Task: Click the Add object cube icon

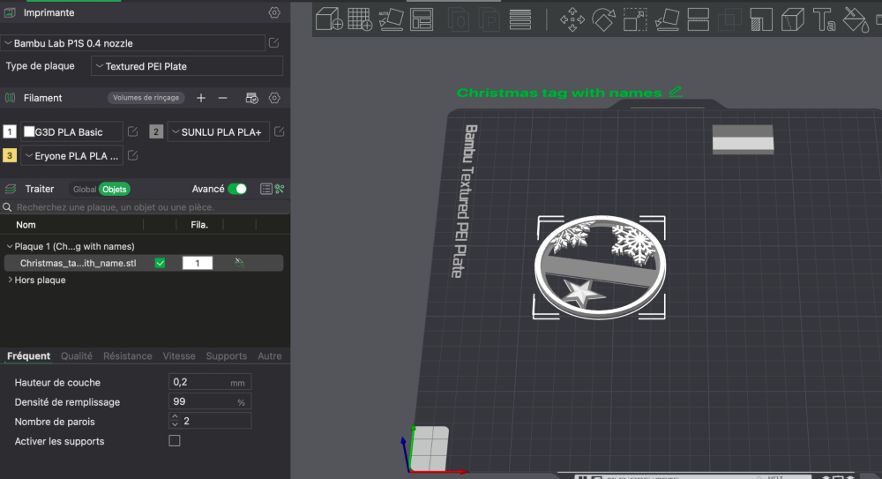Action: tap(329, 19)
